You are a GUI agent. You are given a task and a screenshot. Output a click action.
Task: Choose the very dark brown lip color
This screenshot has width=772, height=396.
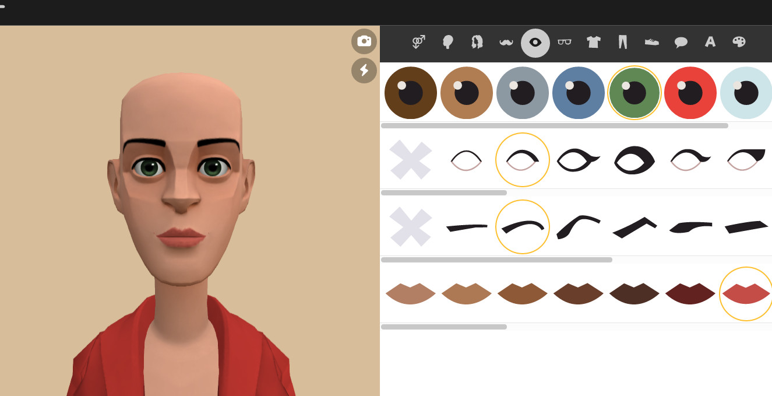click(634, 294)
